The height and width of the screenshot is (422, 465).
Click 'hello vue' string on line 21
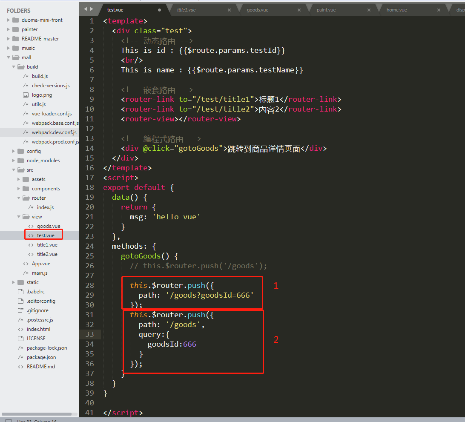[x=176, y=217]
